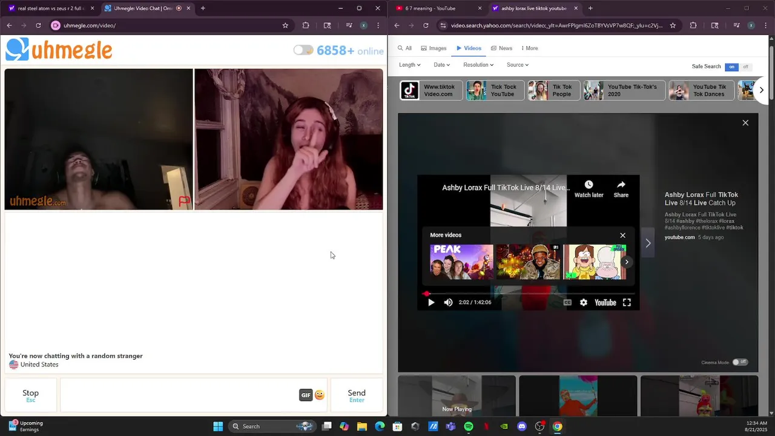The height and width of the screenshot is (436, 775).
Task: Select the Www.tiktok Video.com chip
Action: point(431,90)
